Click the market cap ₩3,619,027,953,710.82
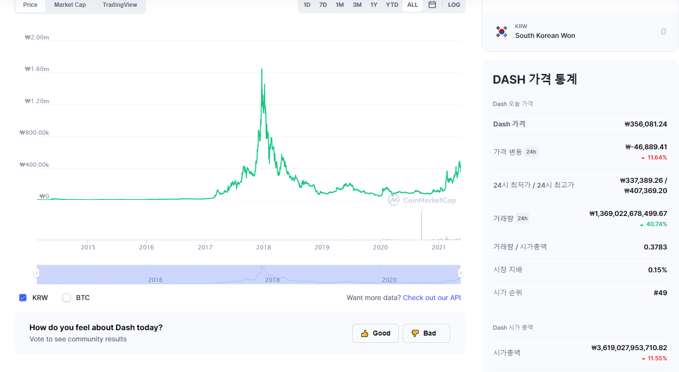This screenshot has height=372, width=679. pos(629,348)
